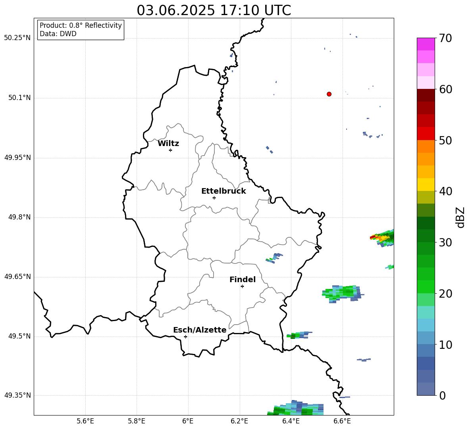470x429 pixels.
Task: Pick the slate blue bottom colorbar segment
Action: [426, 389]
